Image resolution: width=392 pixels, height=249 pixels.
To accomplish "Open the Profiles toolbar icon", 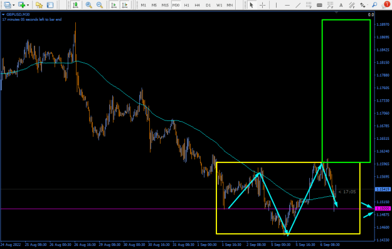I will [8, 5].
